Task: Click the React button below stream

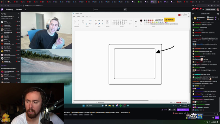Action: click(x=164, y=110)
